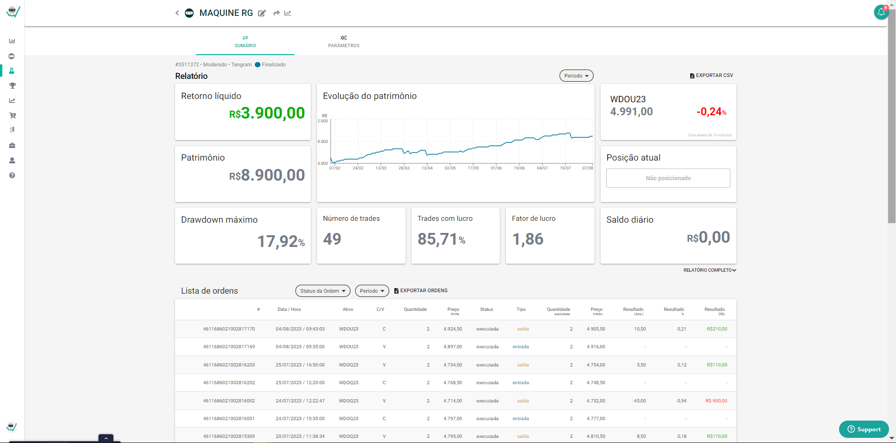896x443 pixels.
Task: Click the question icon inside the Support button
Action: [x=851, y=429]
